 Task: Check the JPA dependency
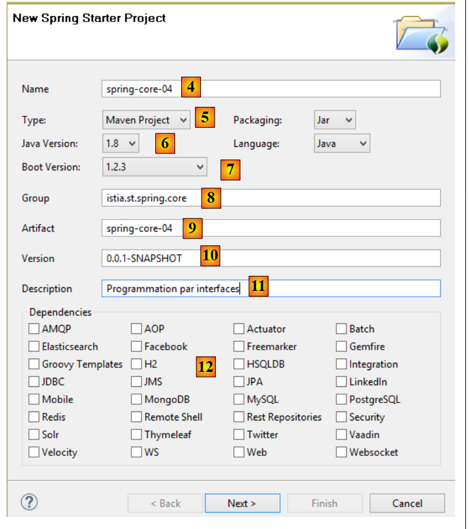point(239,381)
